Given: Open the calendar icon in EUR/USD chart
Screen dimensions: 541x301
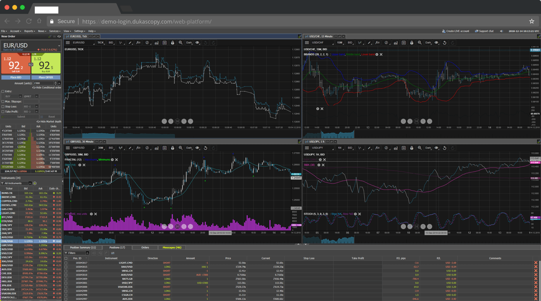Looking at the screenshot, I should (x=164, y=43).
